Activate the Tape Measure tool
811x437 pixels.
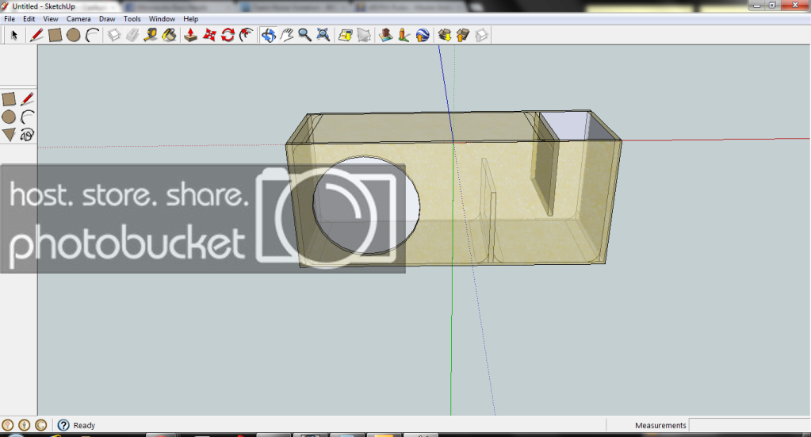(x=151, y=35)
